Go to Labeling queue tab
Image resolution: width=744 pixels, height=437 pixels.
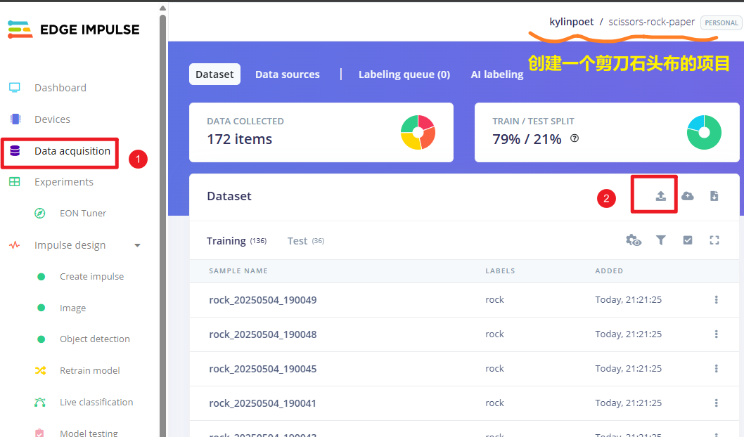click(404, 74)
